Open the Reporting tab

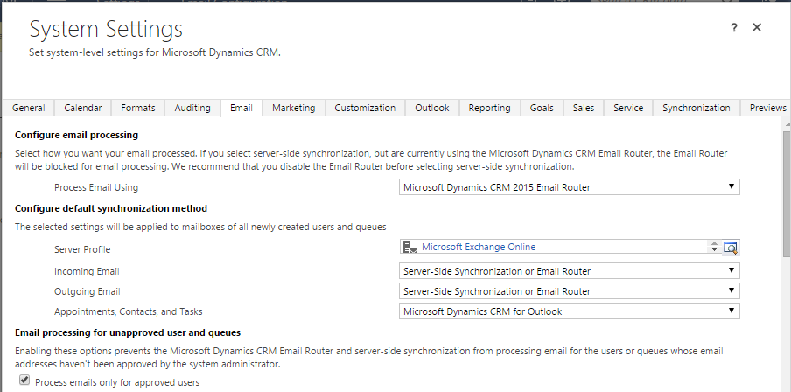pyautogui.click(x=489, y=108)
